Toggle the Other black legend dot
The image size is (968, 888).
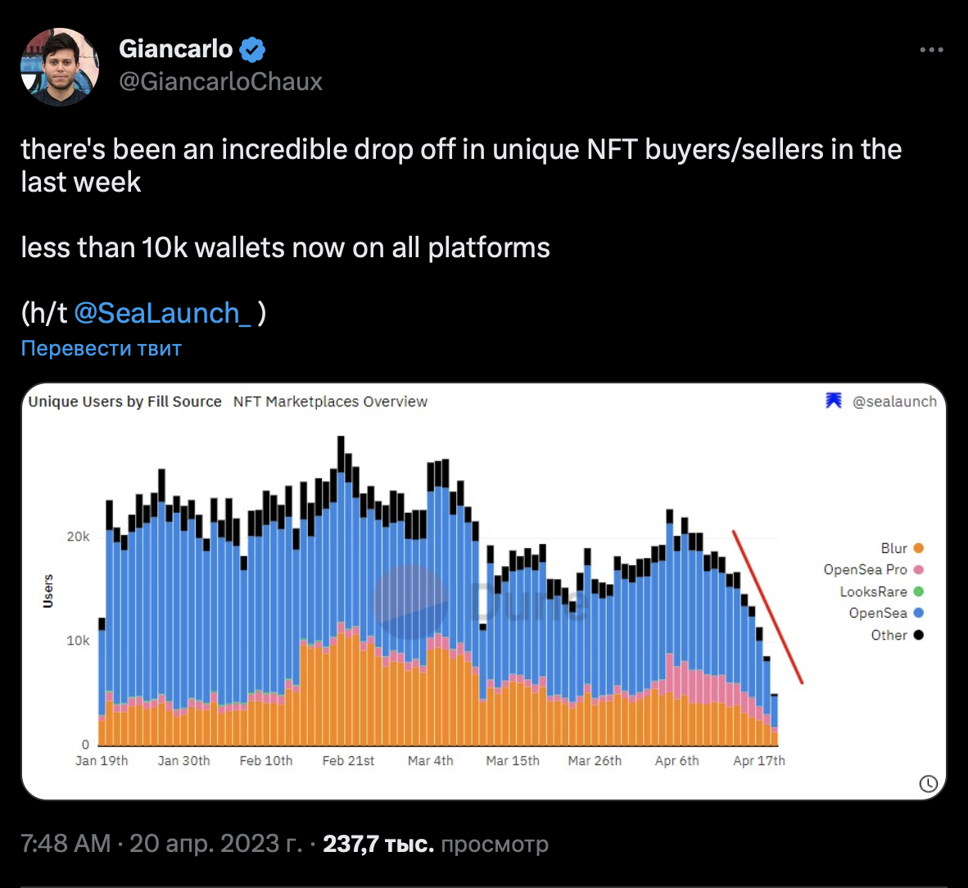919,635
